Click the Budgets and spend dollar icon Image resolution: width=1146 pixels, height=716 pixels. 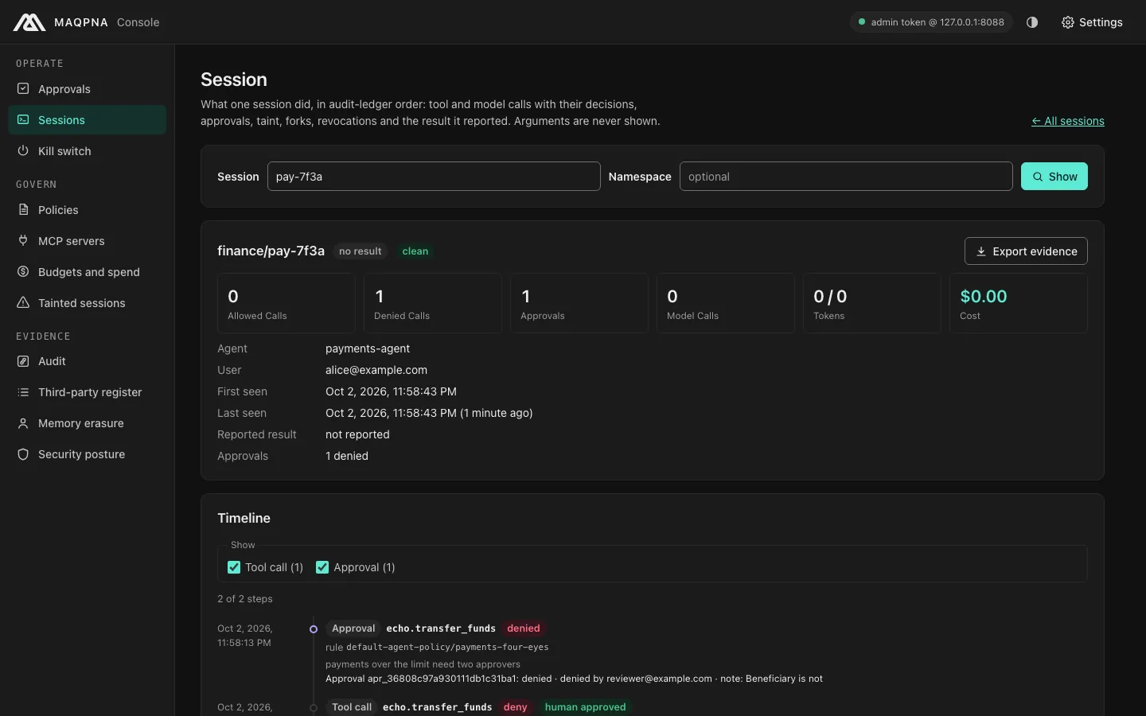tap(23, 271)
